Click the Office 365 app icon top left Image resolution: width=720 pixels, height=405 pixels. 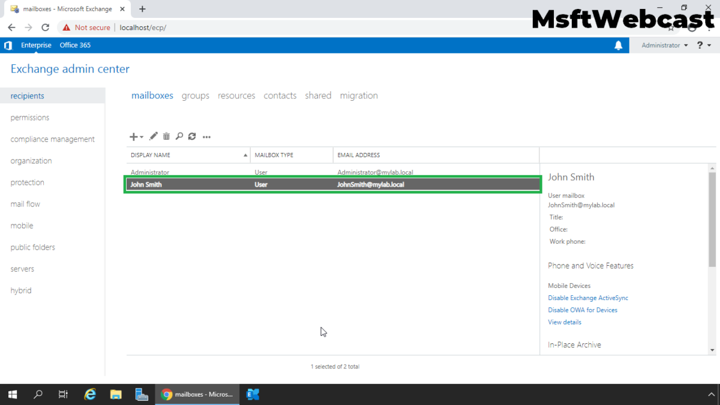[8, 45]
